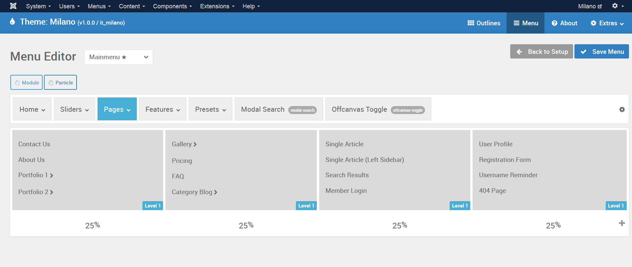Expand the Gallery submenu arrow
This screenshot has width=632, height=267.
click(x=195, y=144)
